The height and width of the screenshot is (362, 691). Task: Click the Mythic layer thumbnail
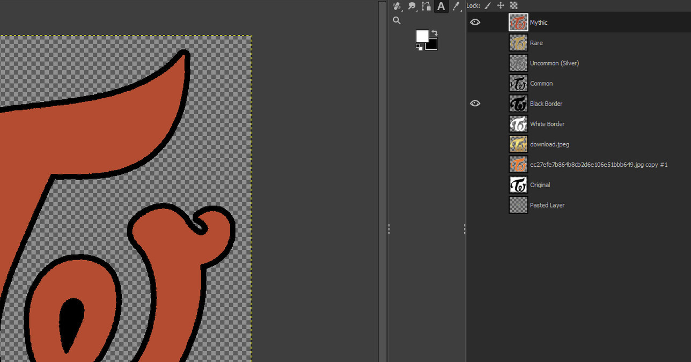pos(518,22)
